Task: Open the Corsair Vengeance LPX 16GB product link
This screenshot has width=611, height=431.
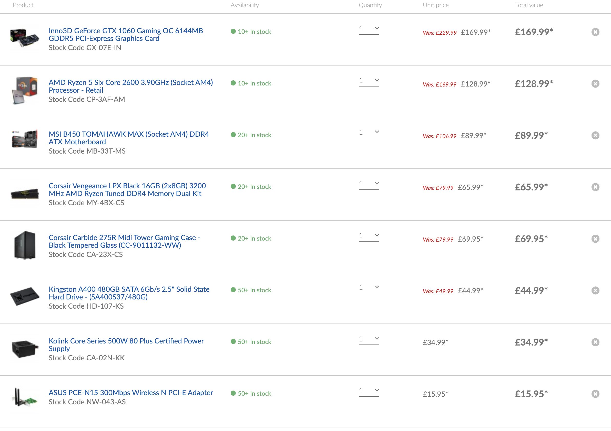Action: [x=127, y=190]
